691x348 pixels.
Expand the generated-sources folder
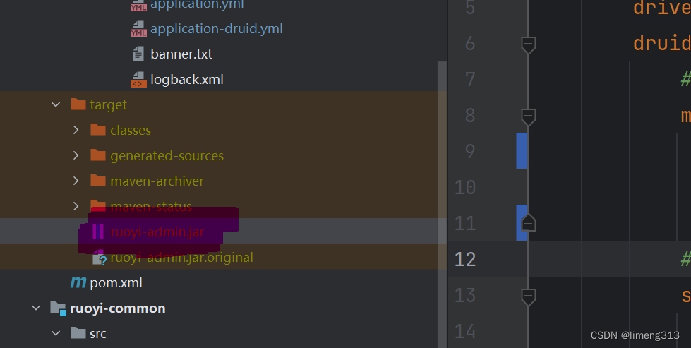[76, 155]
